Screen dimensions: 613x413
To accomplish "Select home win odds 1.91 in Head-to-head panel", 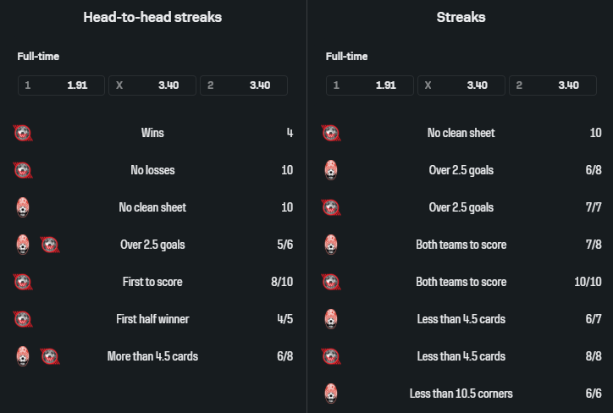I will (x=61, y=85).
